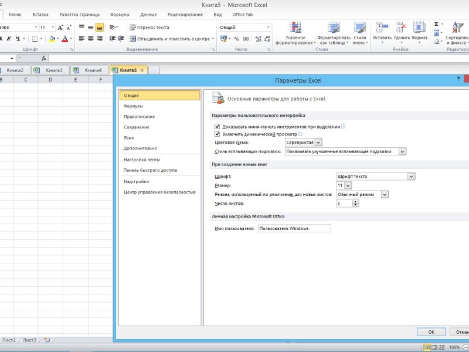
Task: Click the AutoSum sigma icon
Action: (x=436, y=24)
